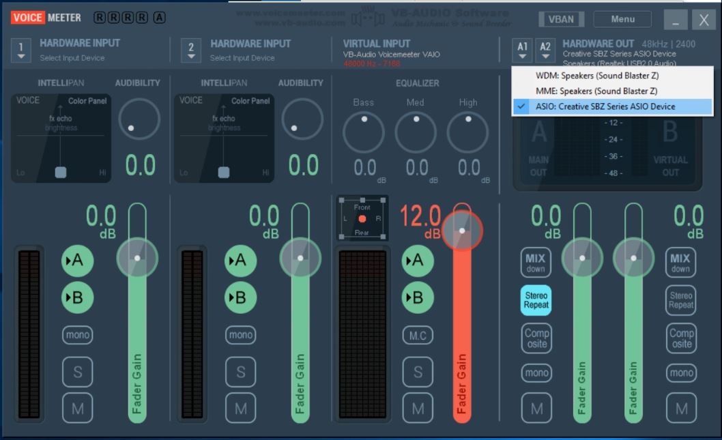Open the A2 output device dropdown
Screen dimensions: 722x440
click(545, 50)
